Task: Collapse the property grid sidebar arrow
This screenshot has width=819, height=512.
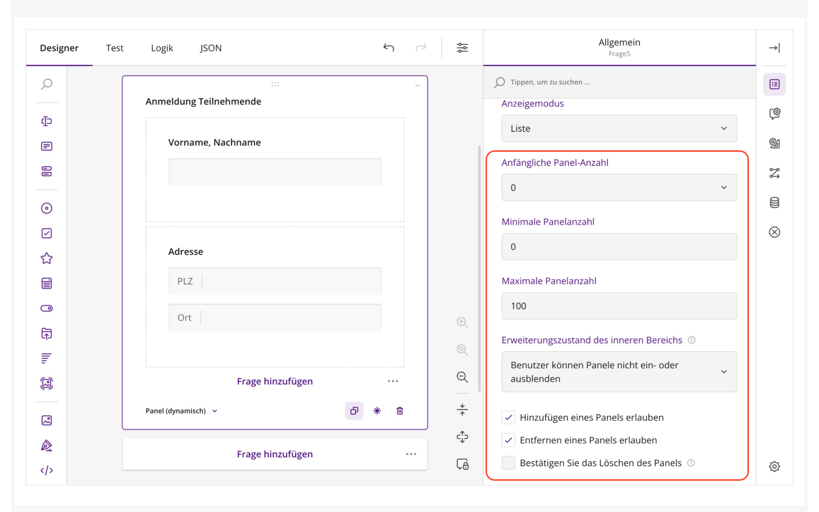Action: (x=774, y=48)
